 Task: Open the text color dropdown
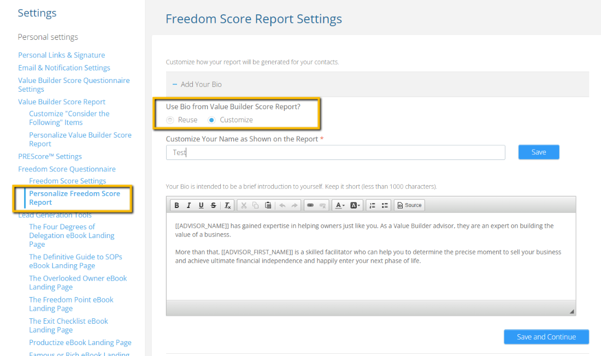point(340,205)
